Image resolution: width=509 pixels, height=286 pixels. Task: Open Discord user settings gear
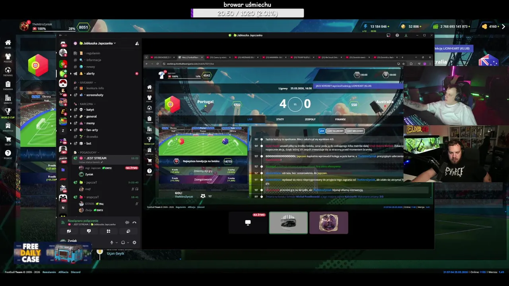pyautogui.click(x=134, y=242)
